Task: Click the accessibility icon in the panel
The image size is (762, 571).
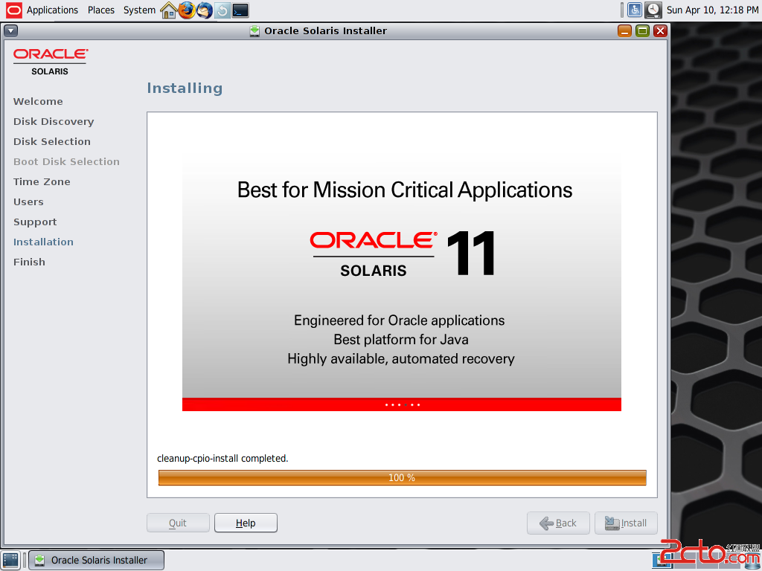Action: point(635,10)
